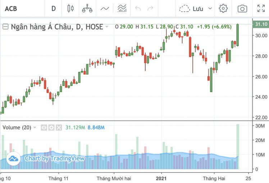
Task: Redo the last chart action
Action: click(x=150, y=8)
